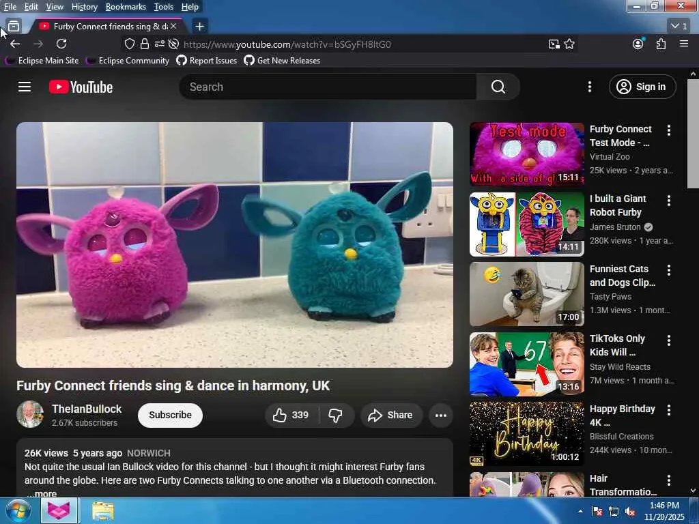Reload the current page
This screenshot has height=524, width=699.
coord(61,44)
